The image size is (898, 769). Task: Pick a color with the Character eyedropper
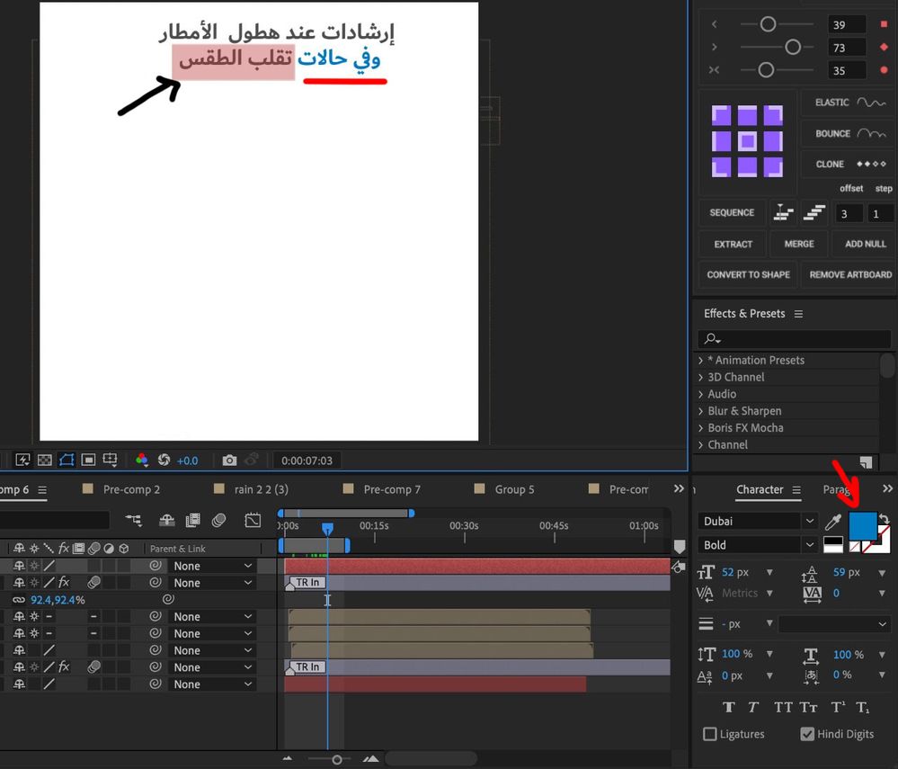(832, 522)
